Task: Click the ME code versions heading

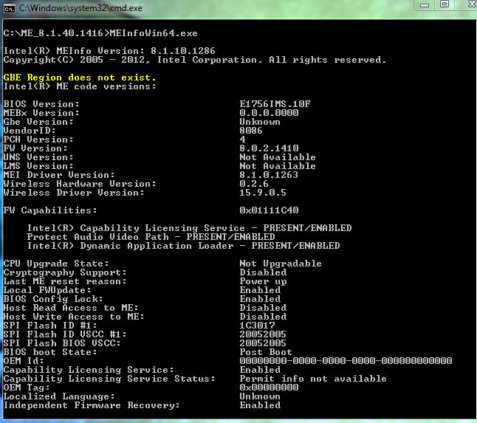Action: [x=80, y=86]
